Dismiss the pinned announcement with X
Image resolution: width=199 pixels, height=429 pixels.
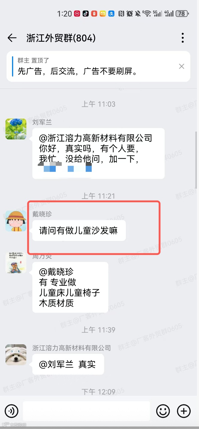[x=182, y=66]
